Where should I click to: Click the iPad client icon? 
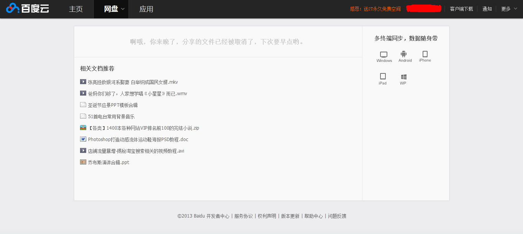coord(383,79)
